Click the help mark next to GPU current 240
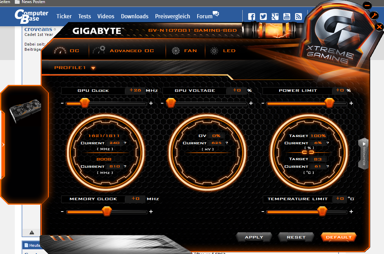384x254 pixels. point(125,143)
